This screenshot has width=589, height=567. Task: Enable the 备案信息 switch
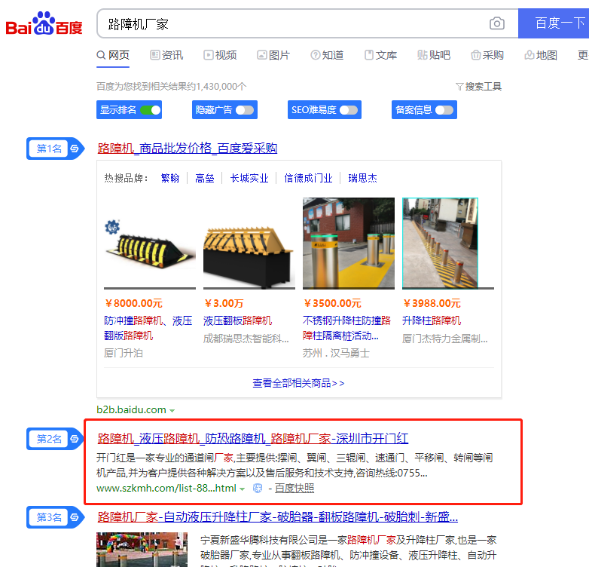tap(444, 110)
